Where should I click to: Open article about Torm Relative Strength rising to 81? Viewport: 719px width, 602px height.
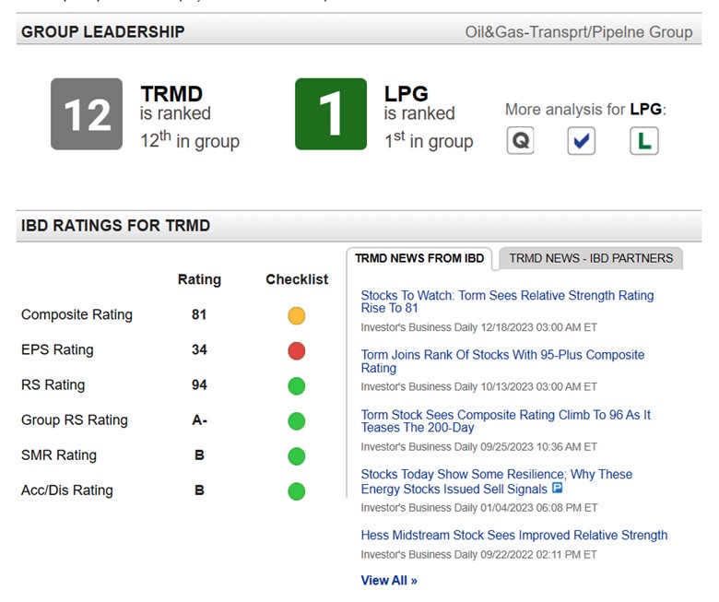point(507,301)
